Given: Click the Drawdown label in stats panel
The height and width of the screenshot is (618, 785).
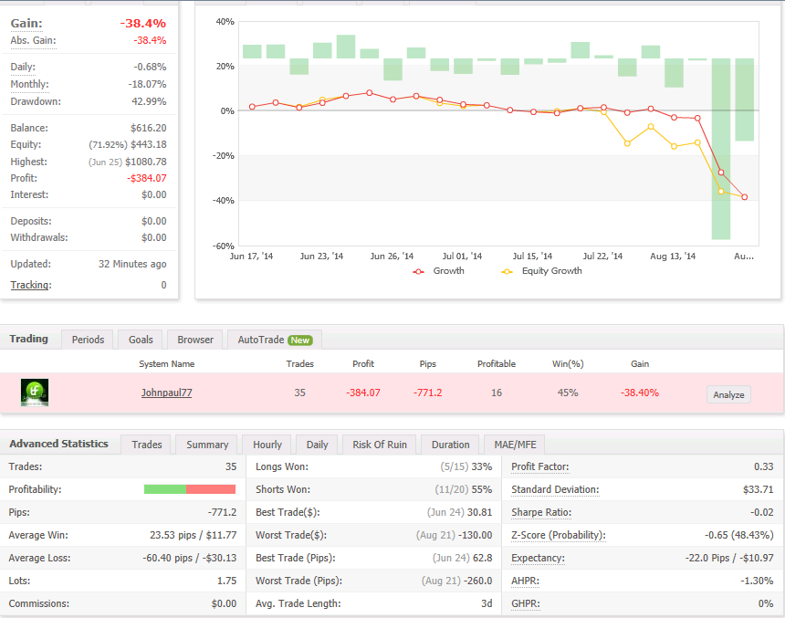Looking at the screenshot, I should click(x=36, y=101).
